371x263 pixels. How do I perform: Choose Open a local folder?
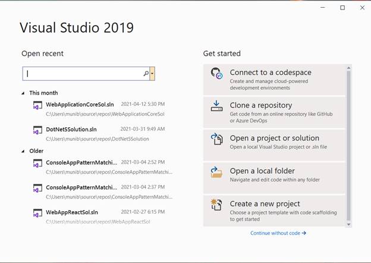(x=274, y=178)
